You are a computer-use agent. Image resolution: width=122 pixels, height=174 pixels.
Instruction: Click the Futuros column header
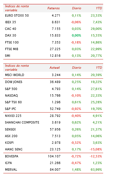(54, 8)
